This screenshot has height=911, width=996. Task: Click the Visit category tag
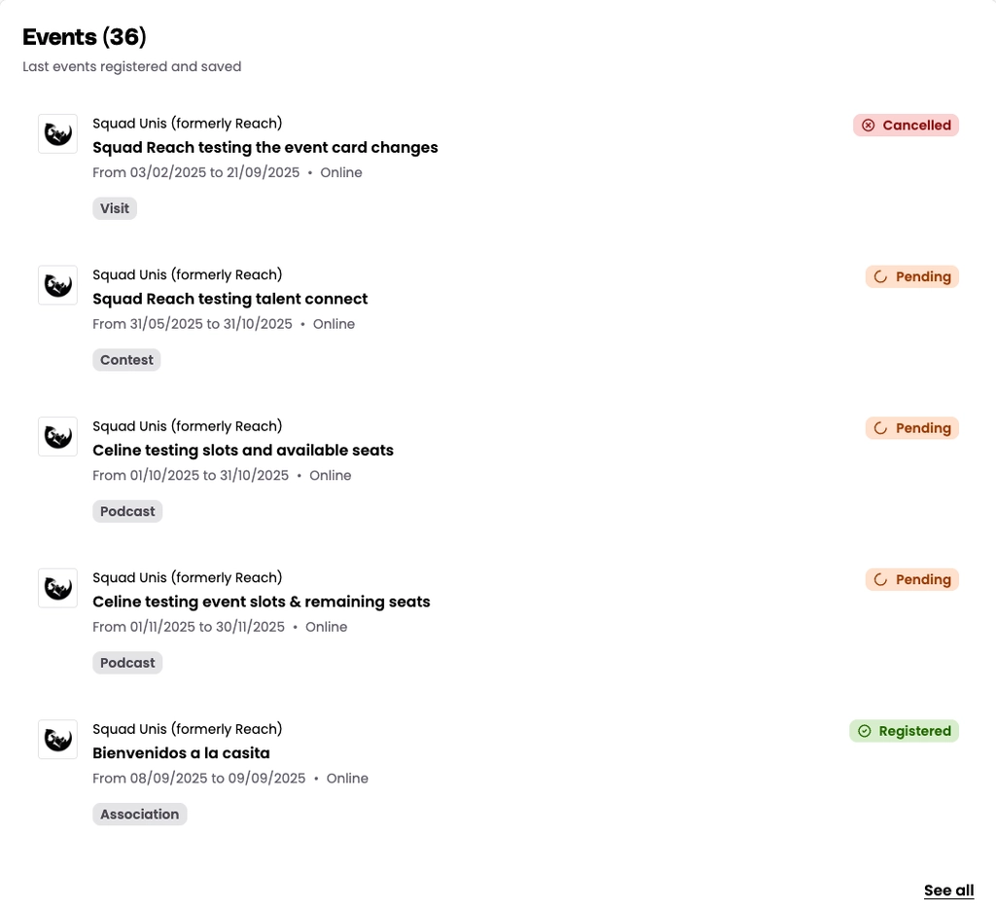(x=115, y=208)
